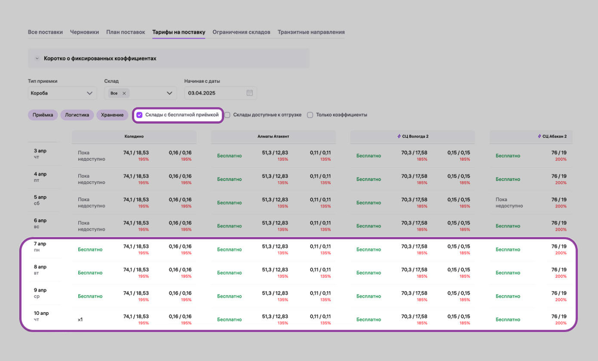Screen dimensions: 598x361
Task: Click the start date field 03.04.2025
Action: [221, 93]
